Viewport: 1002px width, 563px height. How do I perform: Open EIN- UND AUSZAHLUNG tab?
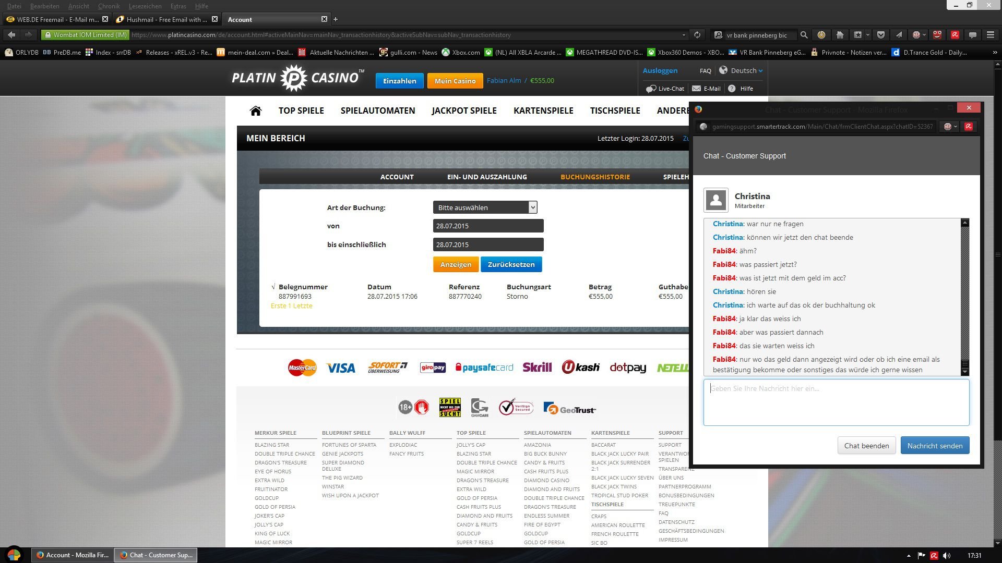(487, 177)
